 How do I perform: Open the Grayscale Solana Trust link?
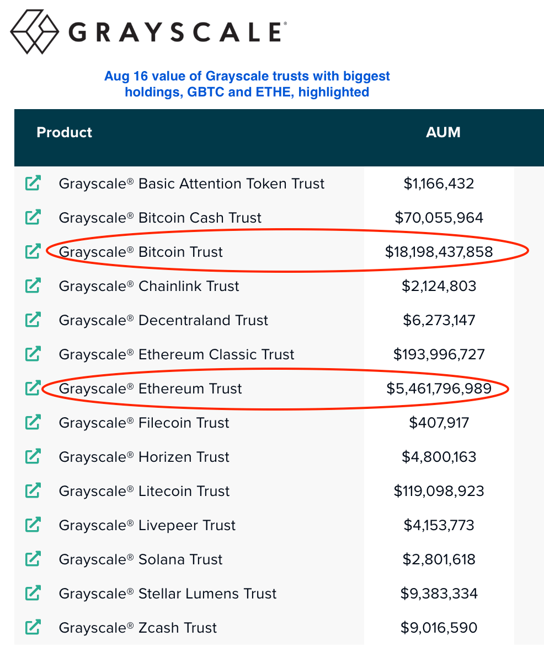coord(141,559)
